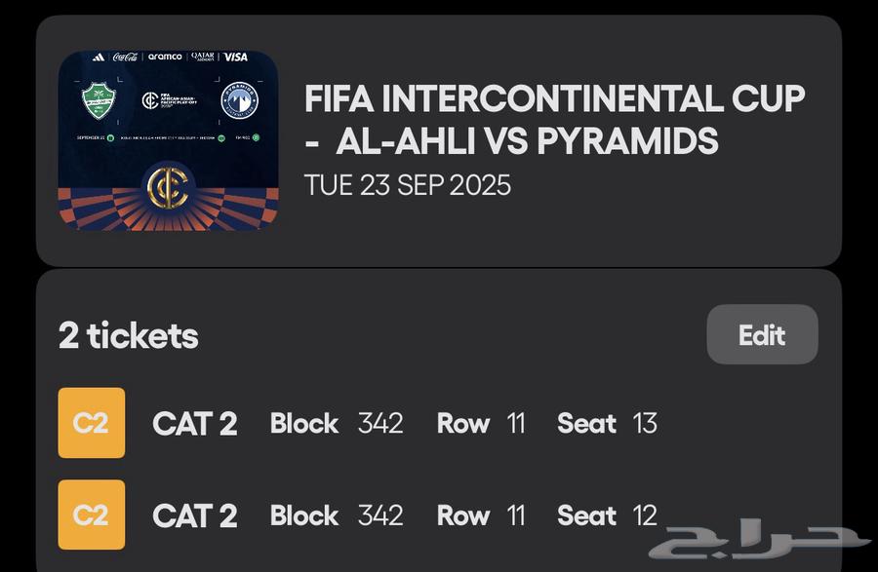Click Block 342 on the first ticket

337,423
